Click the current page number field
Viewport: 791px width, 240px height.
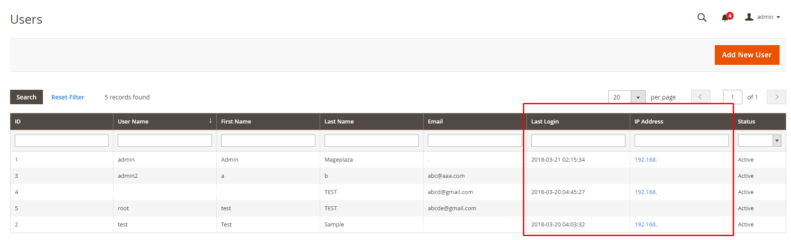point(733,97)
